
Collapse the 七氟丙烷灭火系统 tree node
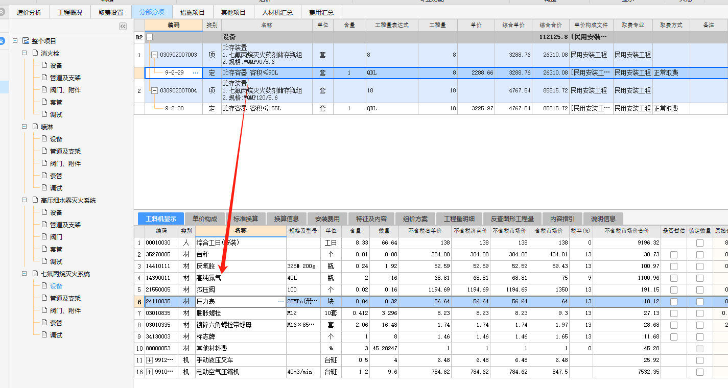[x=25, y=274]
